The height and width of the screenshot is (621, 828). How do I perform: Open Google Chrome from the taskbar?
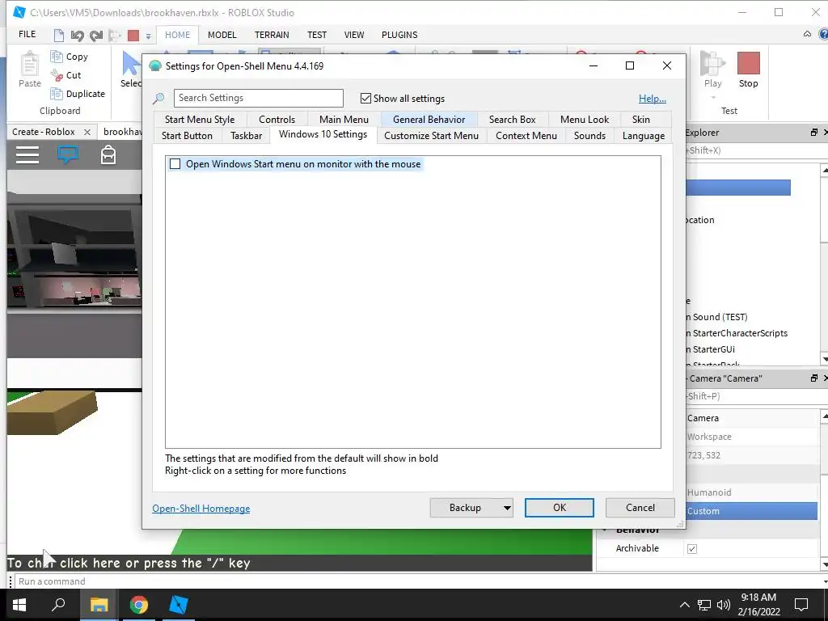pos(139,605)
